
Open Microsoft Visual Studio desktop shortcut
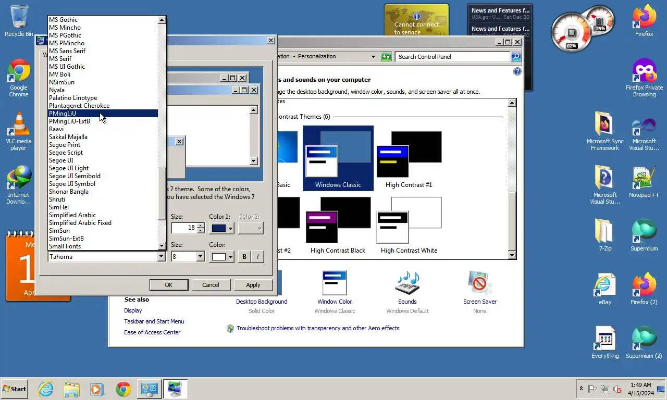(x=644, y=131)
